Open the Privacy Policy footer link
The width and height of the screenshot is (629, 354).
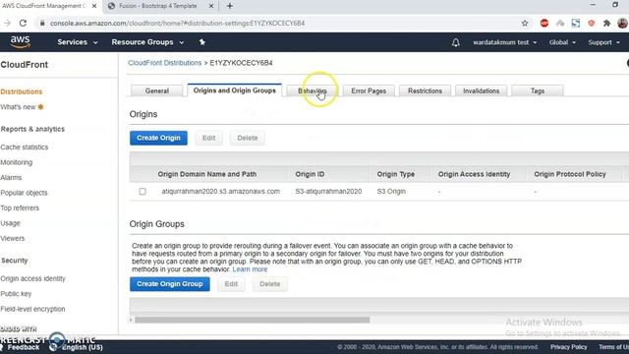[x=569, y=347]
